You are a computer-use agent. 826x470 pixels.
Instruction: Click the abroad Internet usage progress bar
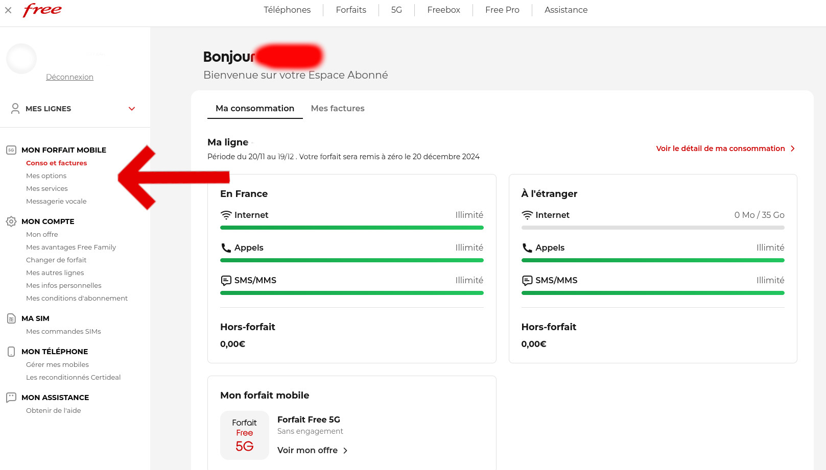coord(652,228)
